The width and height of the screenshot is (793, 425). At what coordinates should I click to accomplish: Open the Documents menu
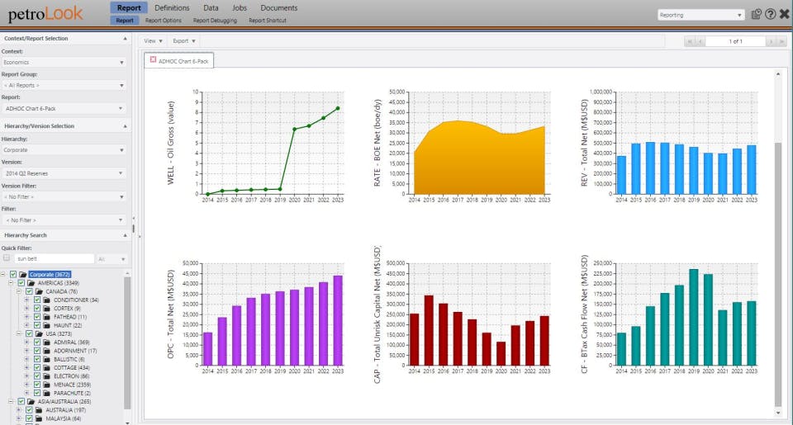tap(278, 8)
